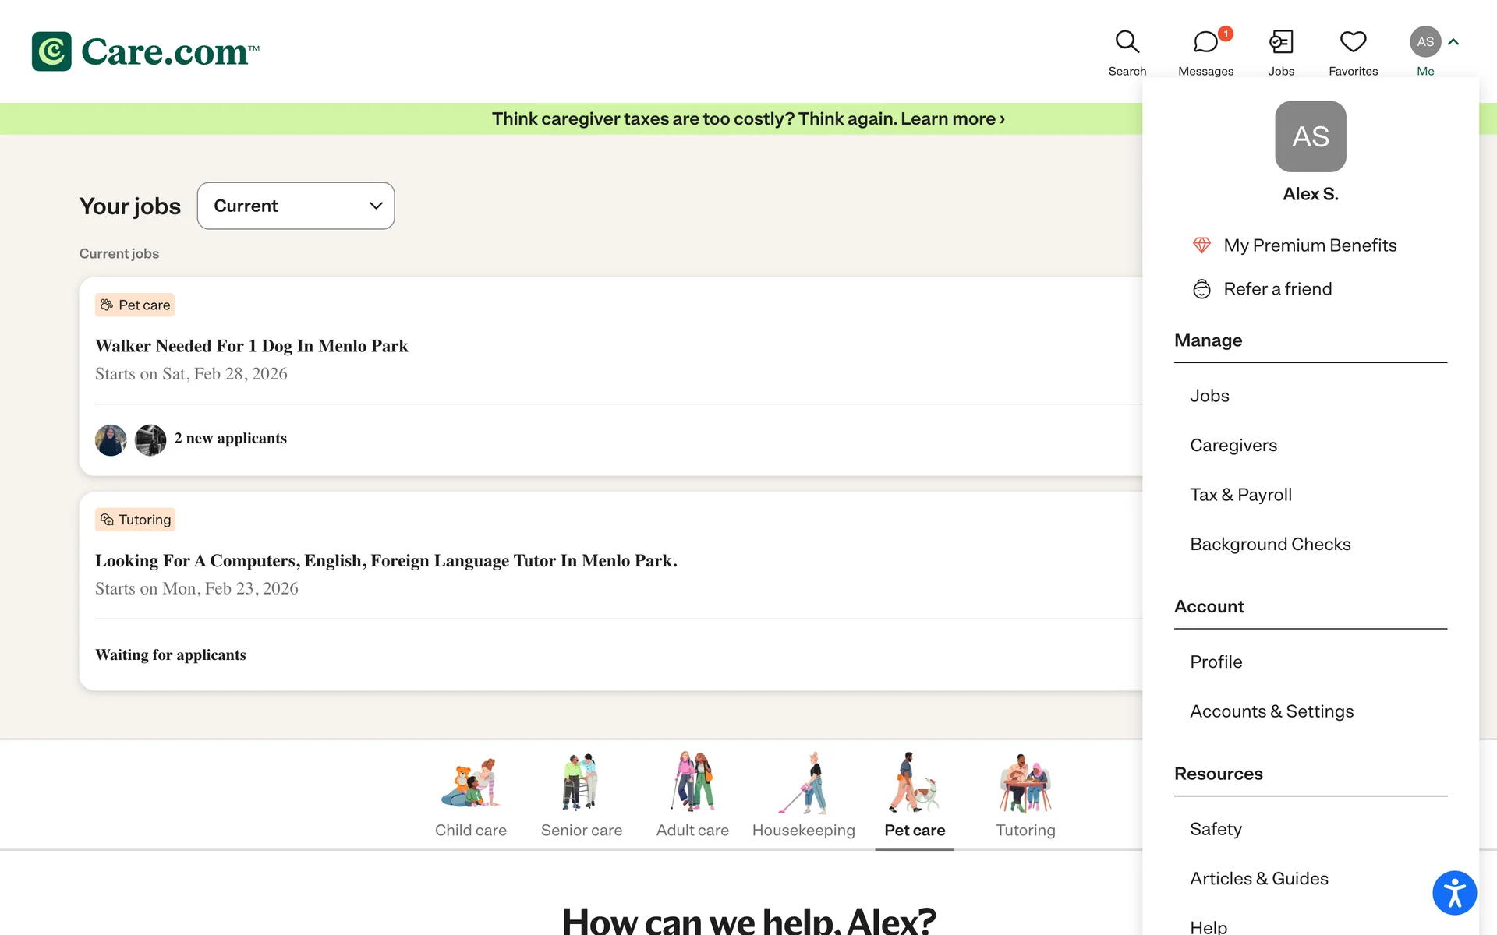The image size is (1497, 935).
Task: Choose the Housekeeping category icon
Action: (x=803, y=783)
